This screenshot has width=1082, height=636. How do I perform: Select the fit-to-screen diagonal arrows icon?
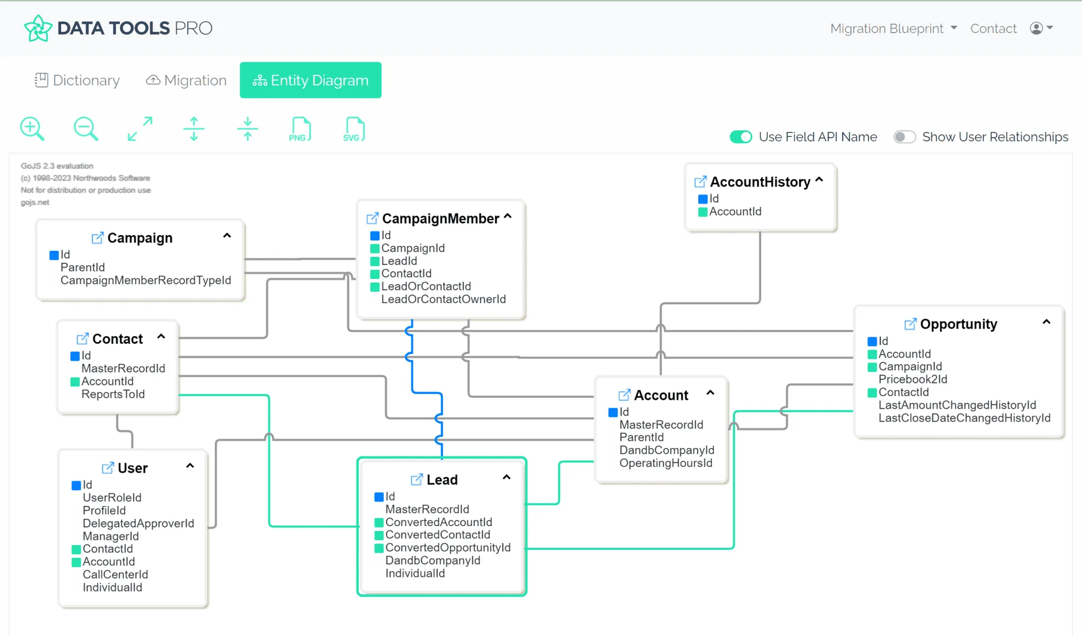pyautogui.click(x=139, y=128)
